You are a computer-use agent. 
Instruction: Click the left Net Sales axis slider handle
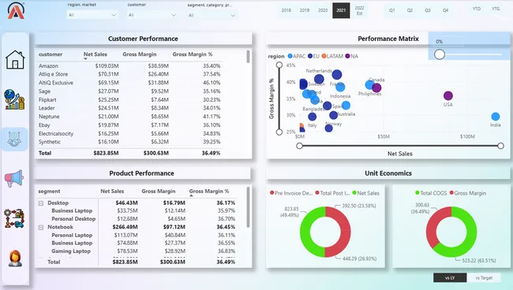[x=299, y=146]
